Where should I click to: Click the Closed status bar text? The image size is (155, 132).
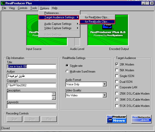coord(6,128)
